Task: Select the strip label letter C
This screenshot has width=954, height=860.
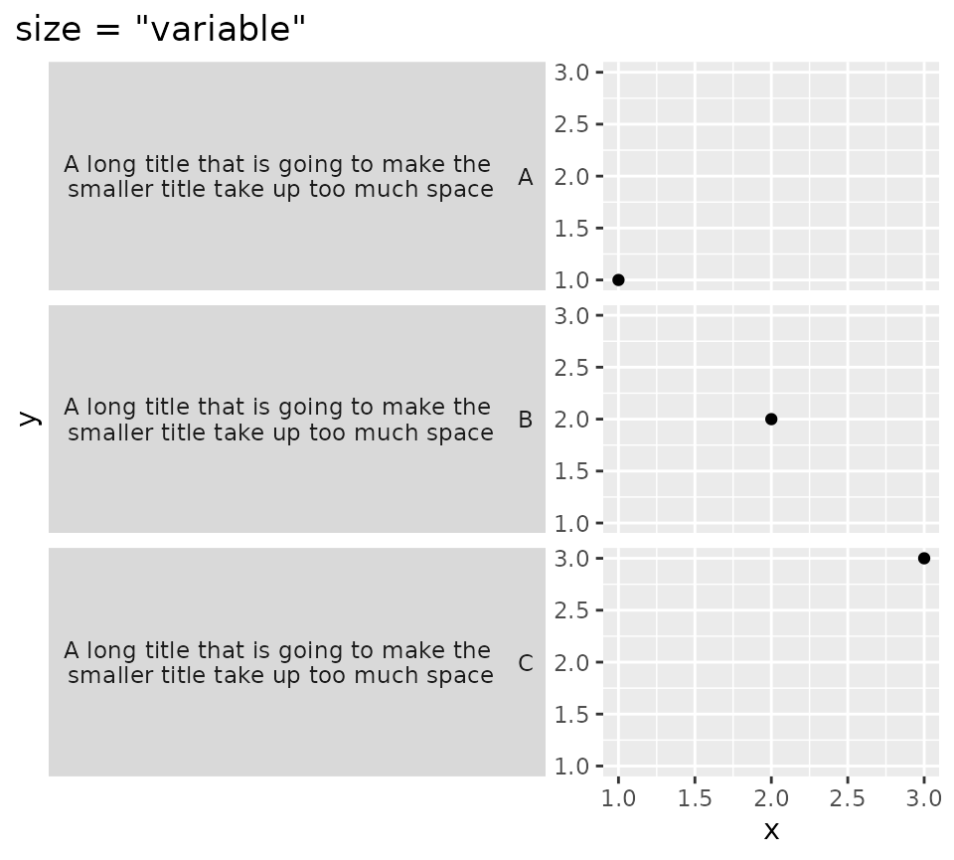Action: coord(526,663)
